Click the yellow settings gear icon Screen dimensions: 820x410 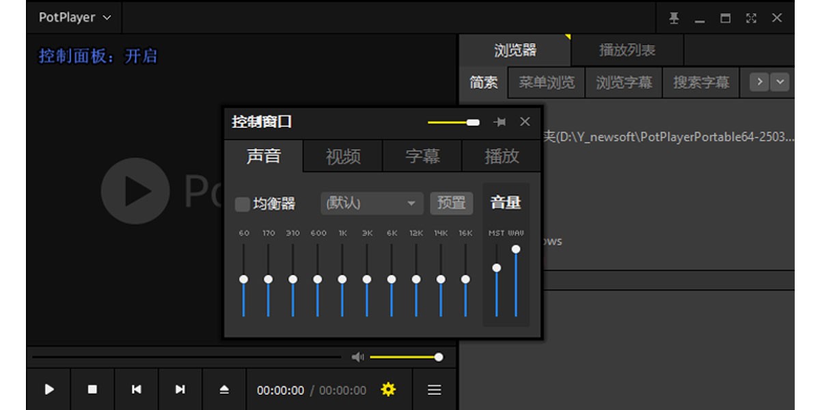387,389
